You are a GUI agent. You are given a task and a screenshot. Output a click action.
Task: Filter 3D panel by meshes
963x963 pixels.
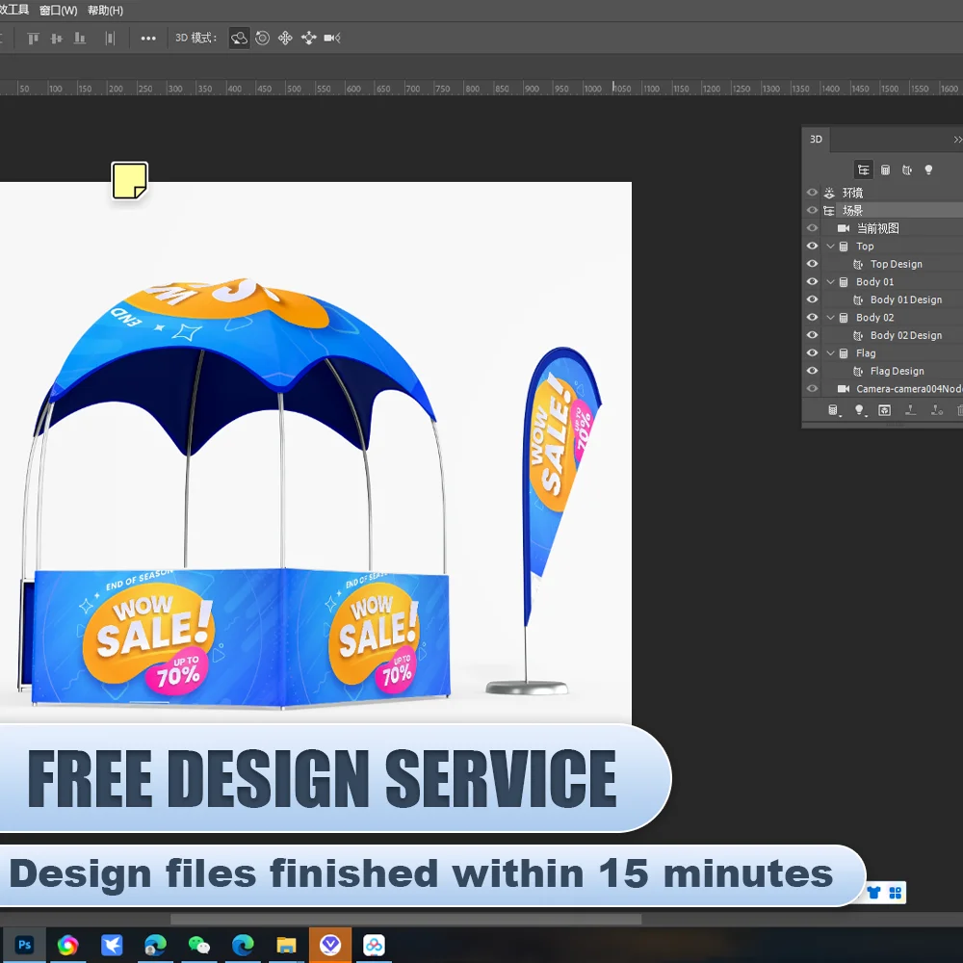[x=885, y=169]
